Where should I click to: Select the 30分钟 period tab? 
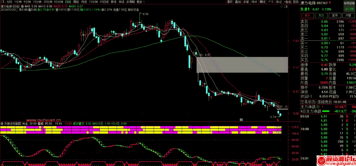pyautogui.click(x=48, y=2)
